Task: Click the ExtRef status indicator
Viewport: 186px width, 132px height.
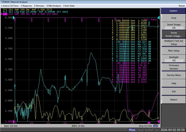Action: point(149,130)
